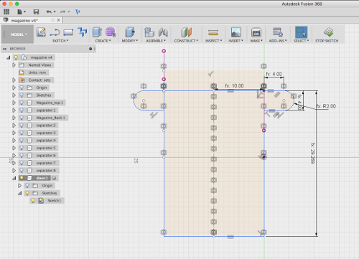Toggle the Sketch1 visibility lightbulb

click(33, 200)
